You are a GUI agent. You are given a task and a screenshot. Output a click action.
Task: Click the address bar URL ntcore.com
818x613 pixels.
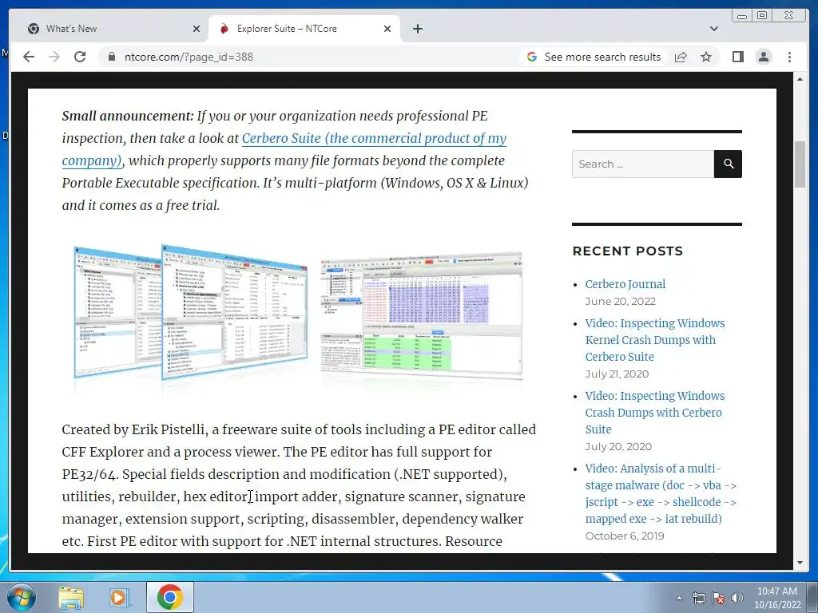click(189, 57)
